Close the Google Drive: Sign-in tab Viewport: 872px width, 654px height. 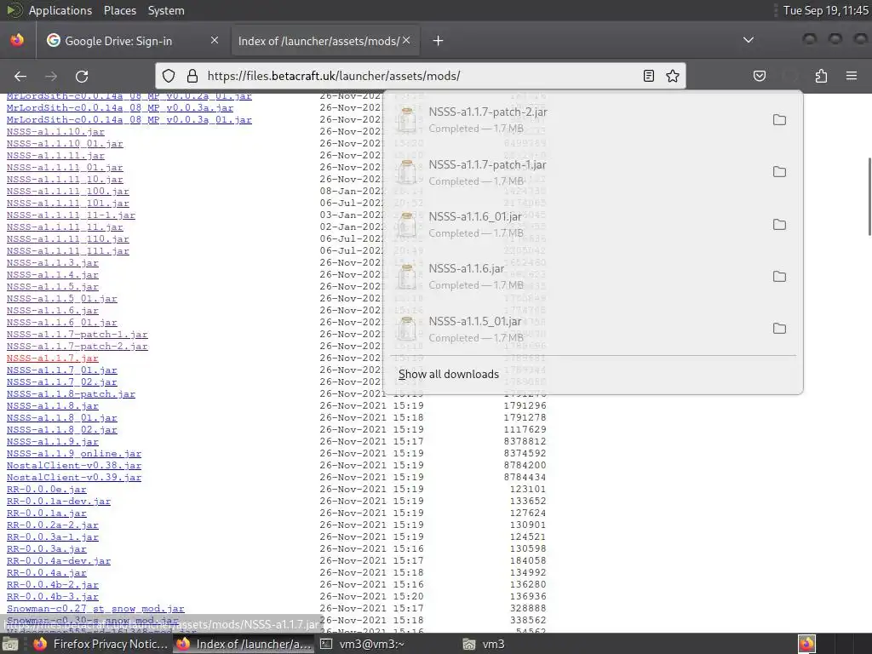[x=215, y=40]
